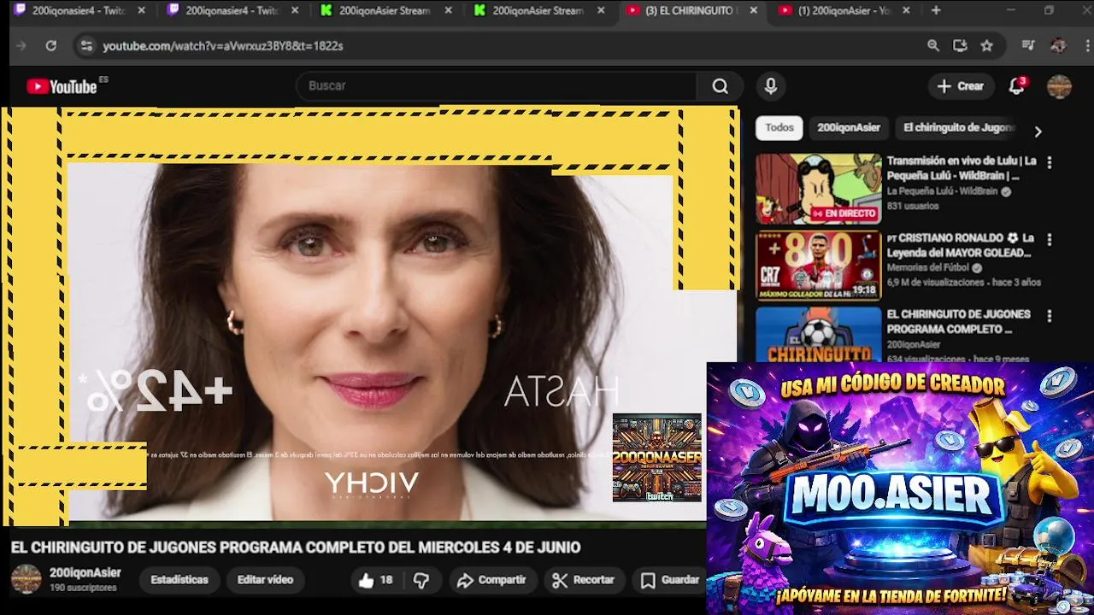Open more options for La Pequeña Lulú video
Viewport: 1094px width, 615px height.
pos(1049,162)
